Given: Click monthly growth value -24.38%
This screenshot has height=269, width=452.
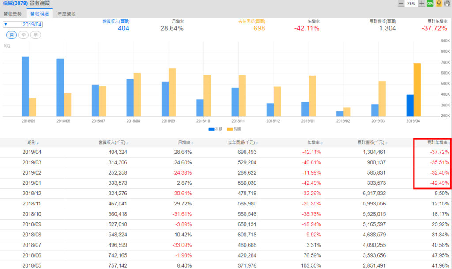Looking at the screenshot, I should coord(182,173).
